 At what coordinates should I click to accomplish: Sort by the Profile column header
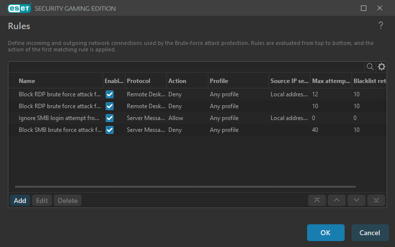[219, 81]
